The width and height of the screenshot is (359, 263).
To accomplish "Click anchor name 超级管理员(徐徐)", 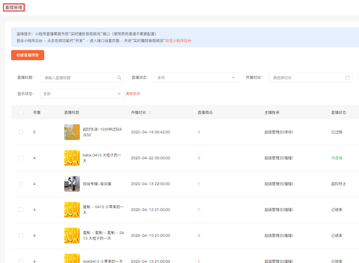I will 279,132.
